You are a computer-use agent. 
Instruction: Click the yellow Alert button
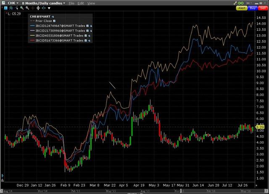click(x=242, y=8)
